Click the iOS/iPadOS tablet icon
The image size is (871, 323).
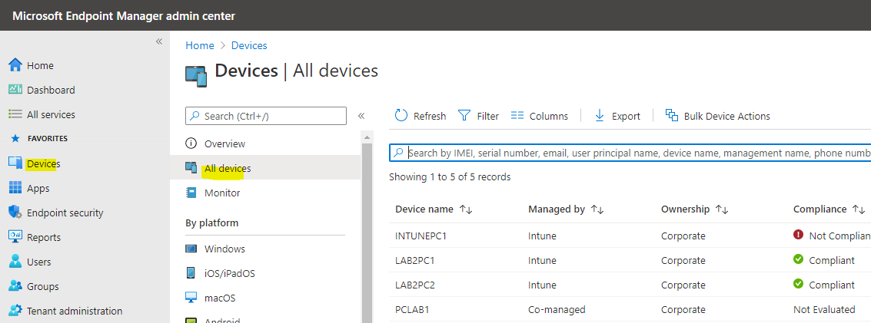click(191, 273)
